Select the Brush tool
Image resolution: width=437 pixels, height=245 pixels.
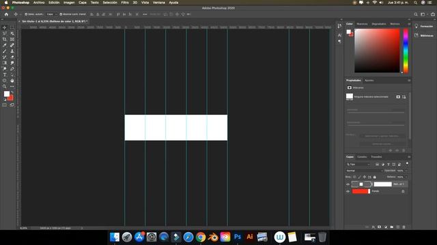click(x=5, y=51)
